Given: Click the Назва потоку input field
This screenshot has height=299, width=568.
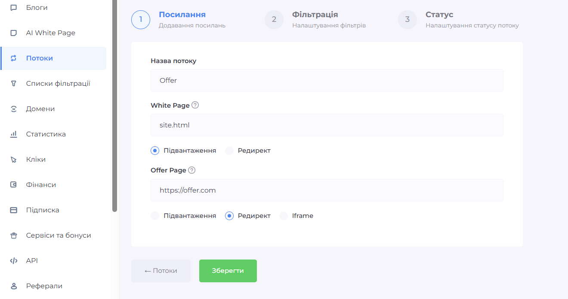Looking at the screenshot, I should click(327, 80).
